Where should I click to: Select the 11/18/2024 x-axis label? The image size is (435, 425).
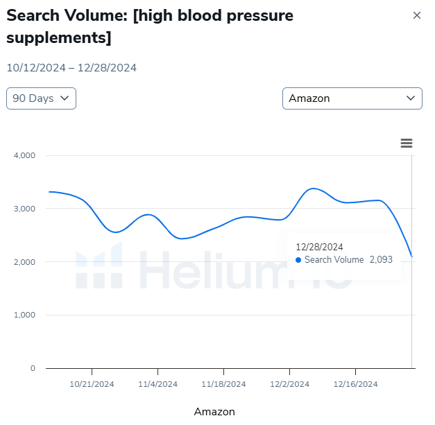[x=223, y=384]
